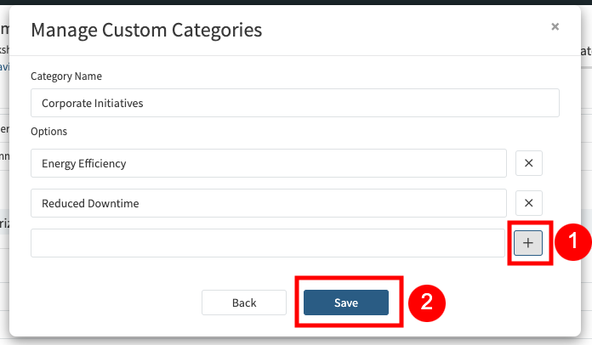Click the empty new option field
Image resolution: width=592 pixels, height=345 pixels.
coord(268,243)
